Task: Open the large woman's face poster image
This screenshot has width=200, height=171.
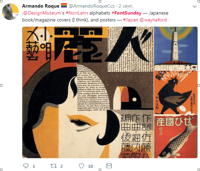Action: click(x=88, y=92)
